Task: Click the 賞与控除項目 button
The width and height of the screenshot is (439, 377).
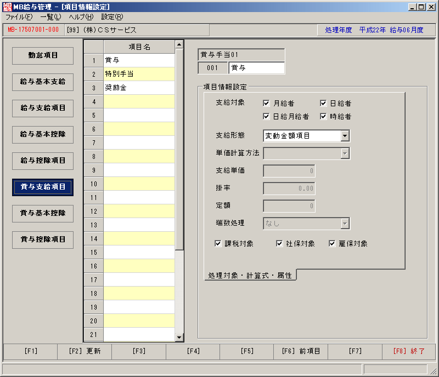Action: coord(43,239)
